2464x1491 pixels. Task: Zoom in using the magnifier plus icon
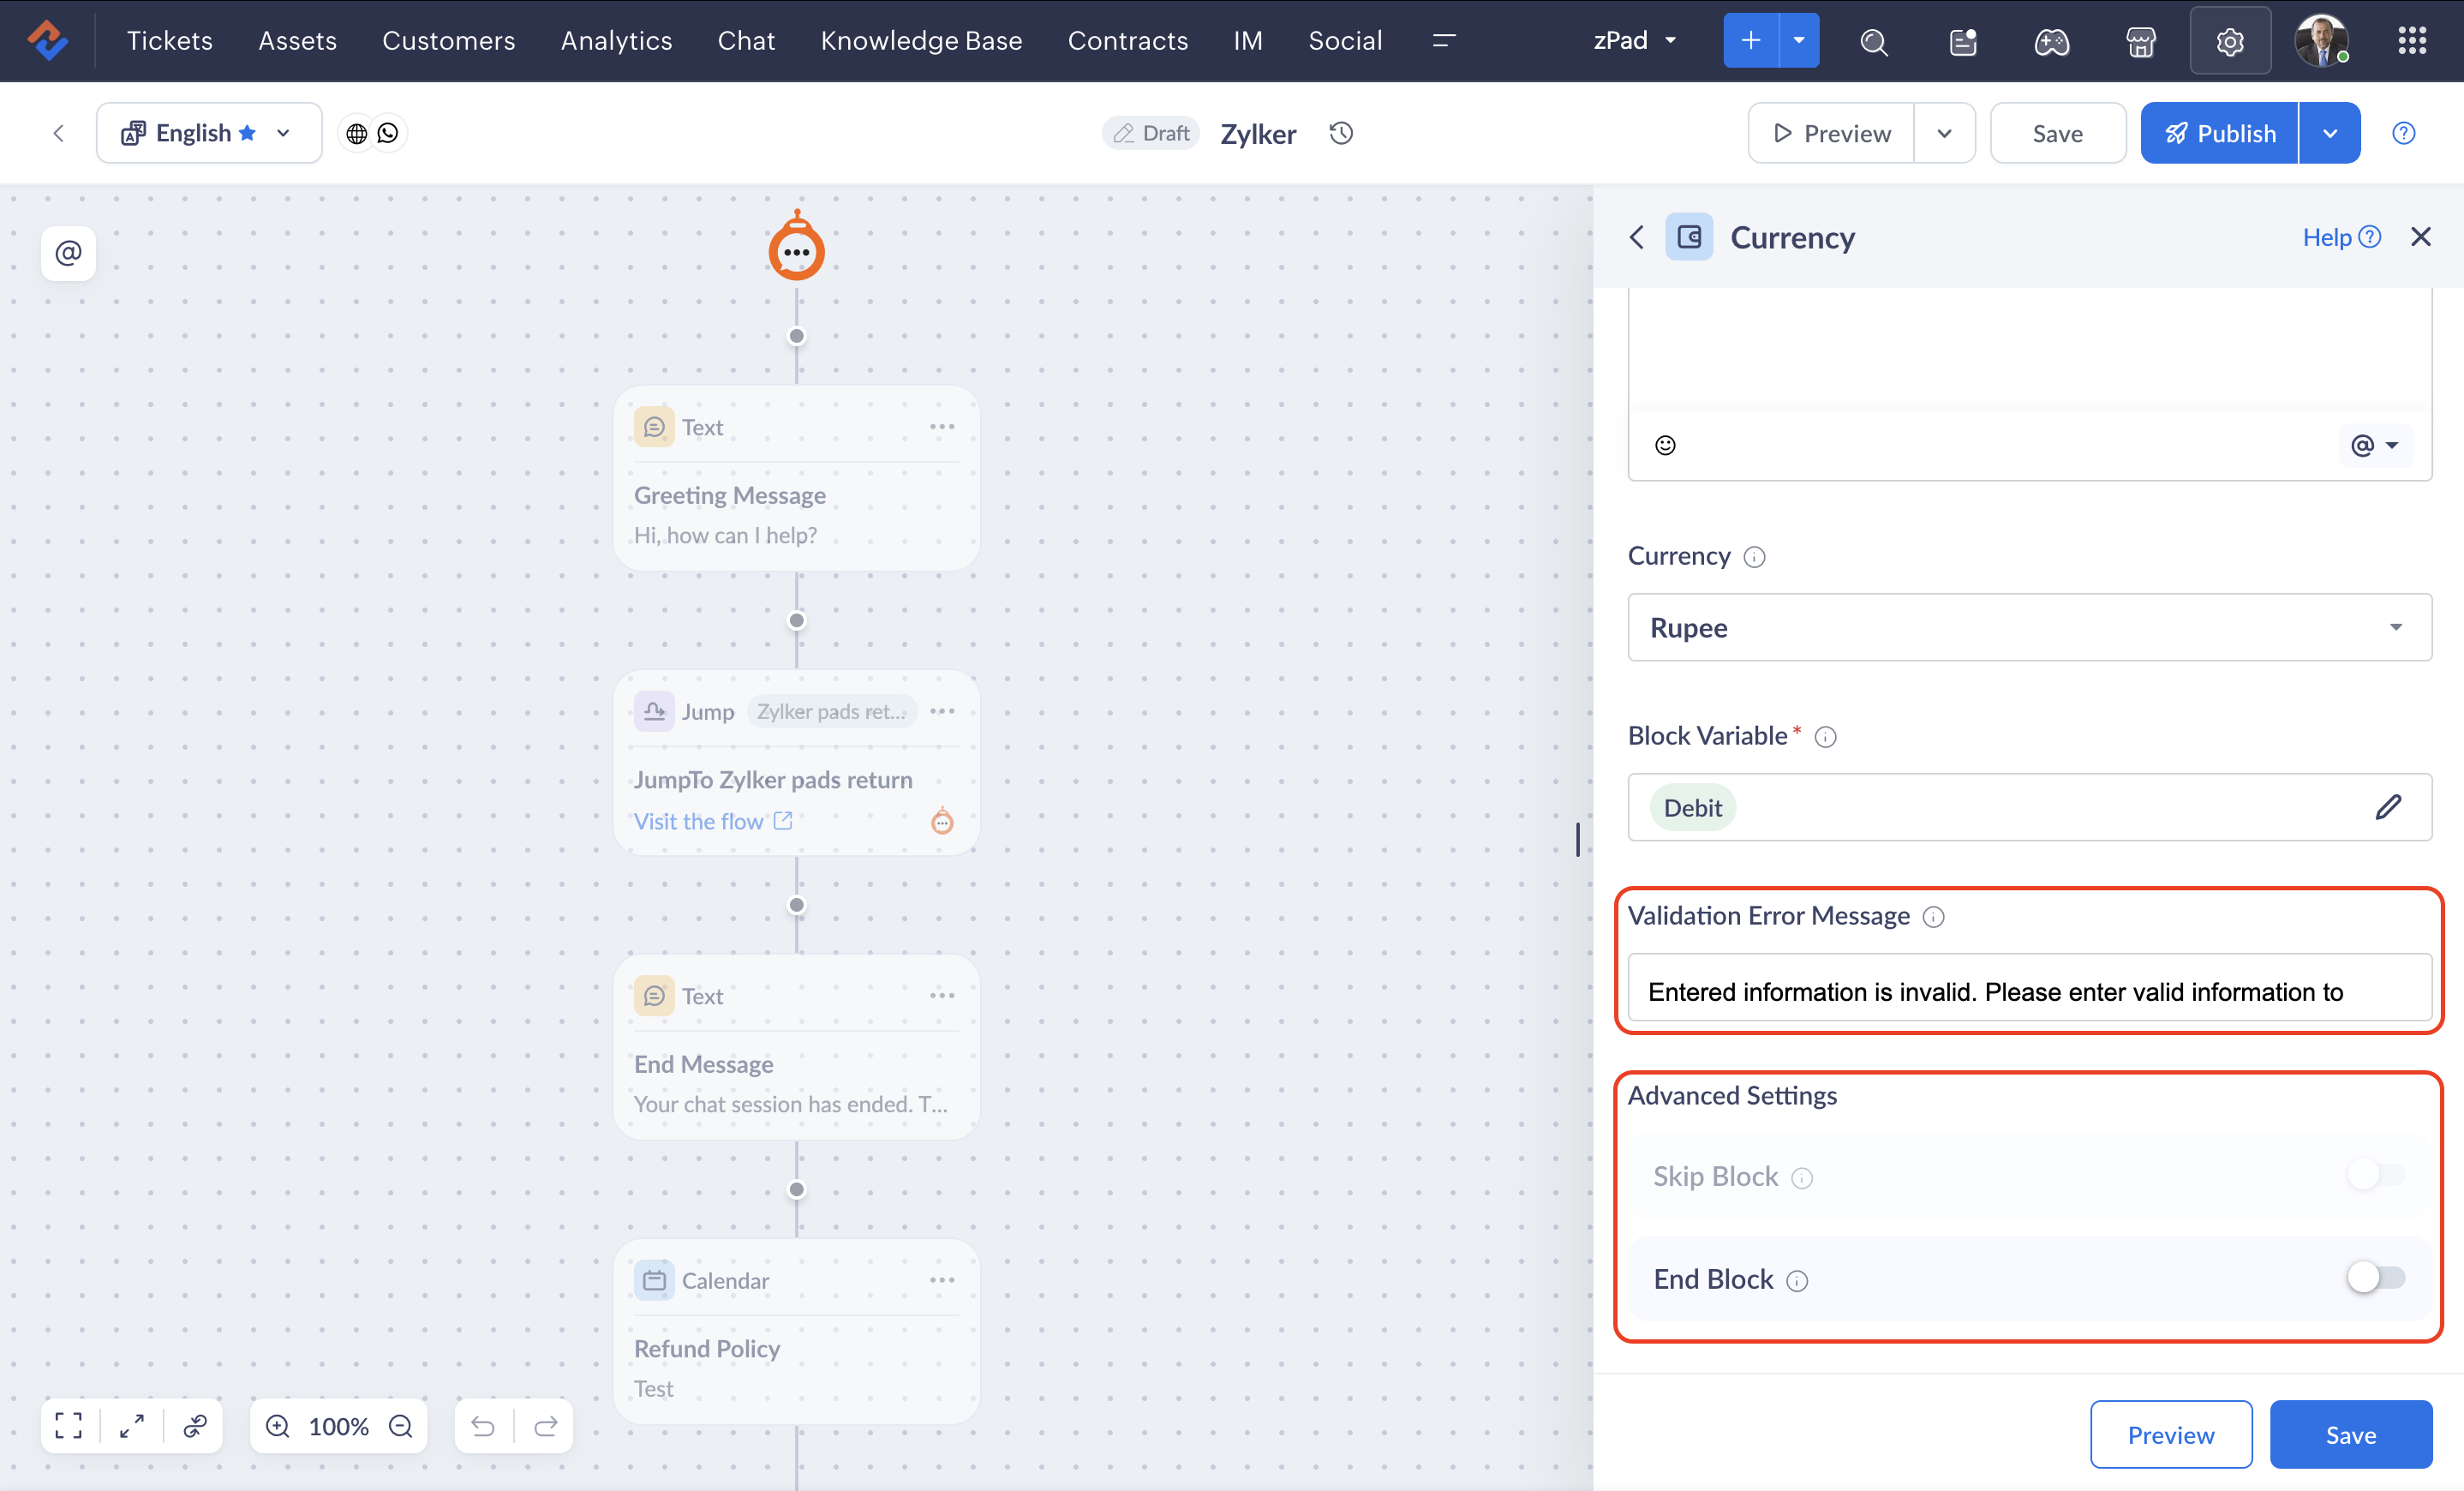coord(278,1425)
